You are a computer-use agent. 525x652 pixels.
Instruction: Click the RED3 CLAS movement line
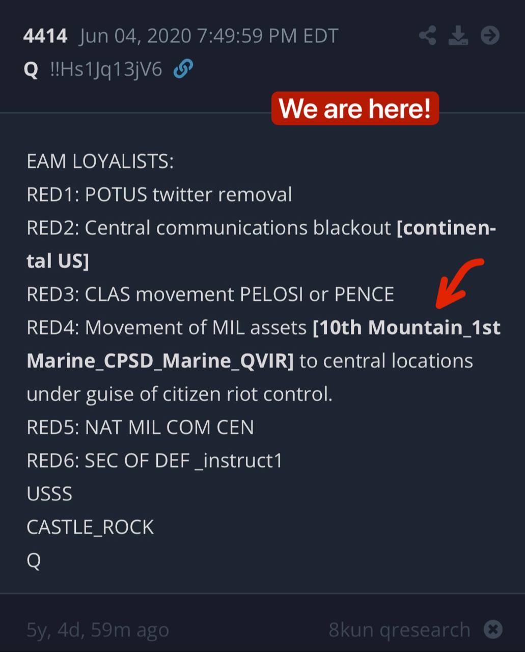pos(210,294)
